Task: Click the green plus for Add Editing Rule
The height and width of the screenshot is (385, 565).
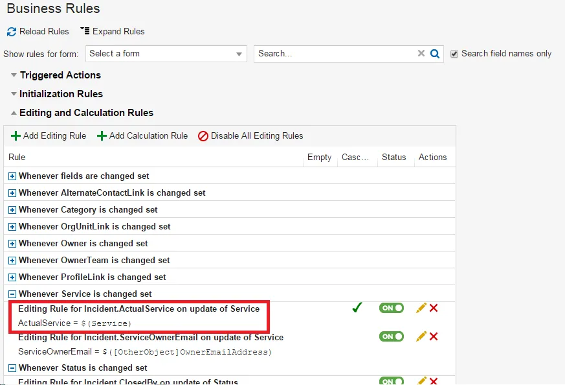Action: coord(16,136)
